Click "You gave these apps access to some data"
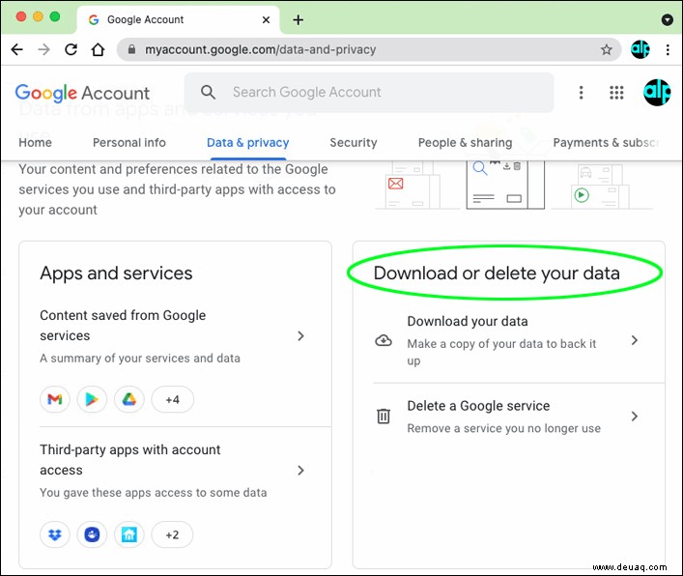Screen dimensions: 683x576 [x=154, y=493]
